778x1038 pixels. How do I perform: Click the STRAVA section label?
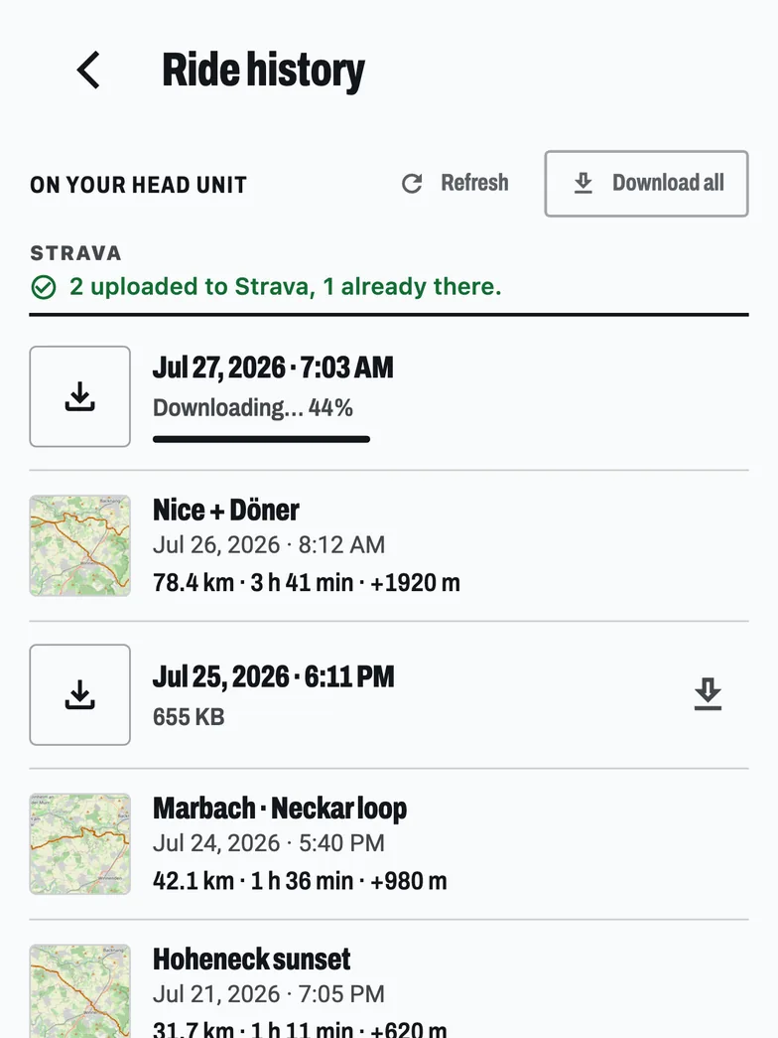pos(76,253)
